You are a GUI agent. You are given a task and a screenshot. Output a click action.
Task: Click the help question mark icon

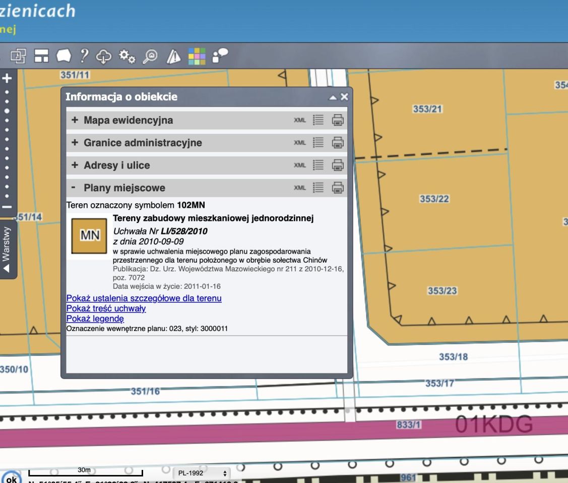tap(85, 56)
